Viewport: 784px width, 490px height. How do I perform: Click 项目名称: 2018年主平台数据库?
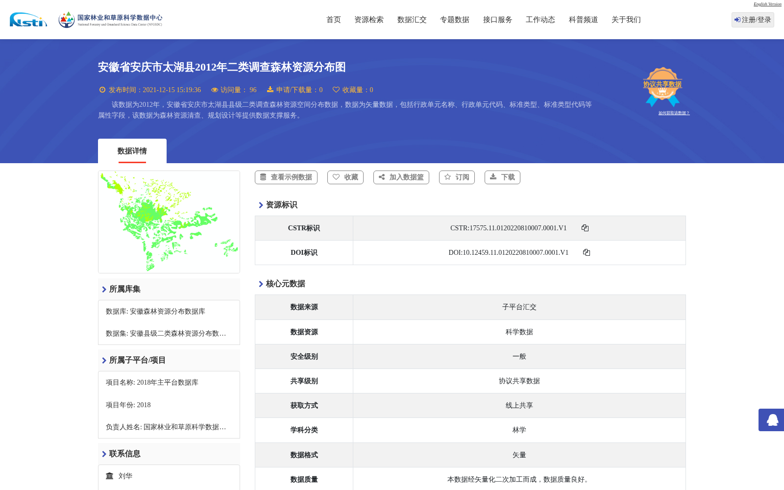click(x=152, y=383)
